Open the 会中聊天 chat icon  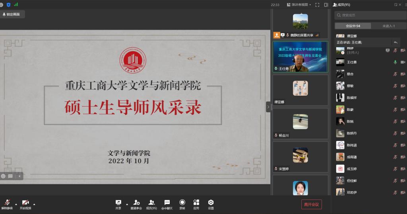(x=167, y=203)
